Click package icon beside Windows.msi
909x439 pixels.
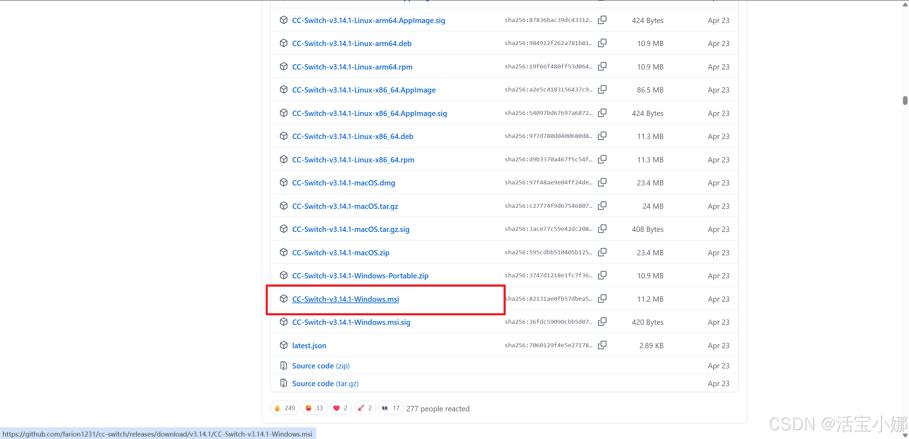pos(283,299)
